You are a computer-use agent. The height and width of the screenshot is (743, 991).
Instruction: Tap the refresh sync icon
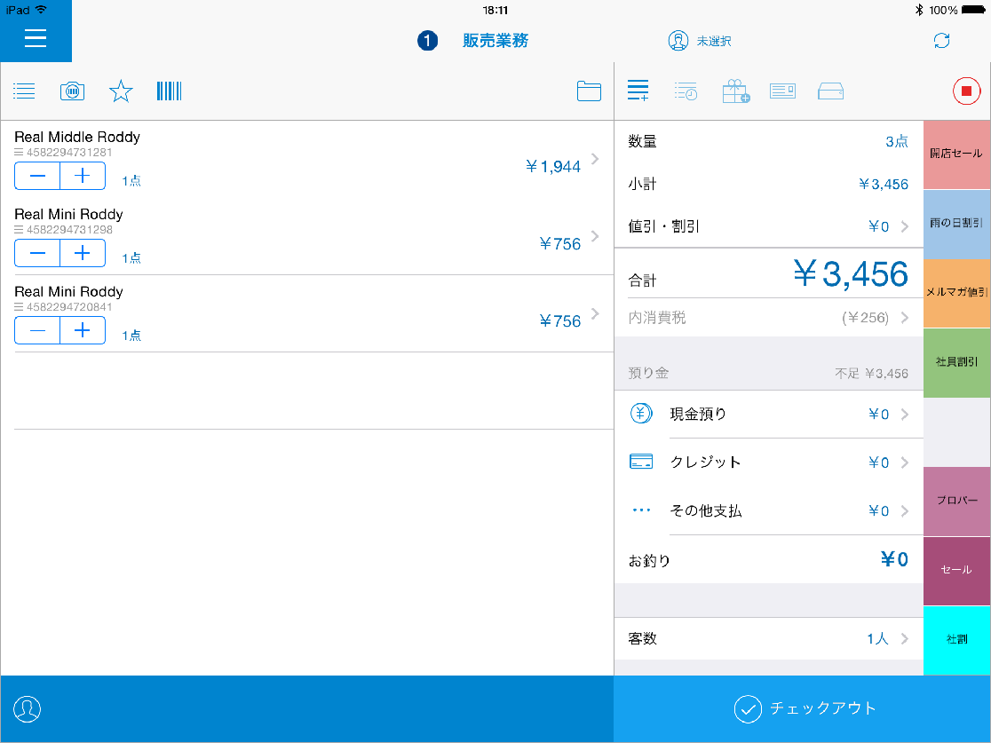point(941,41)
